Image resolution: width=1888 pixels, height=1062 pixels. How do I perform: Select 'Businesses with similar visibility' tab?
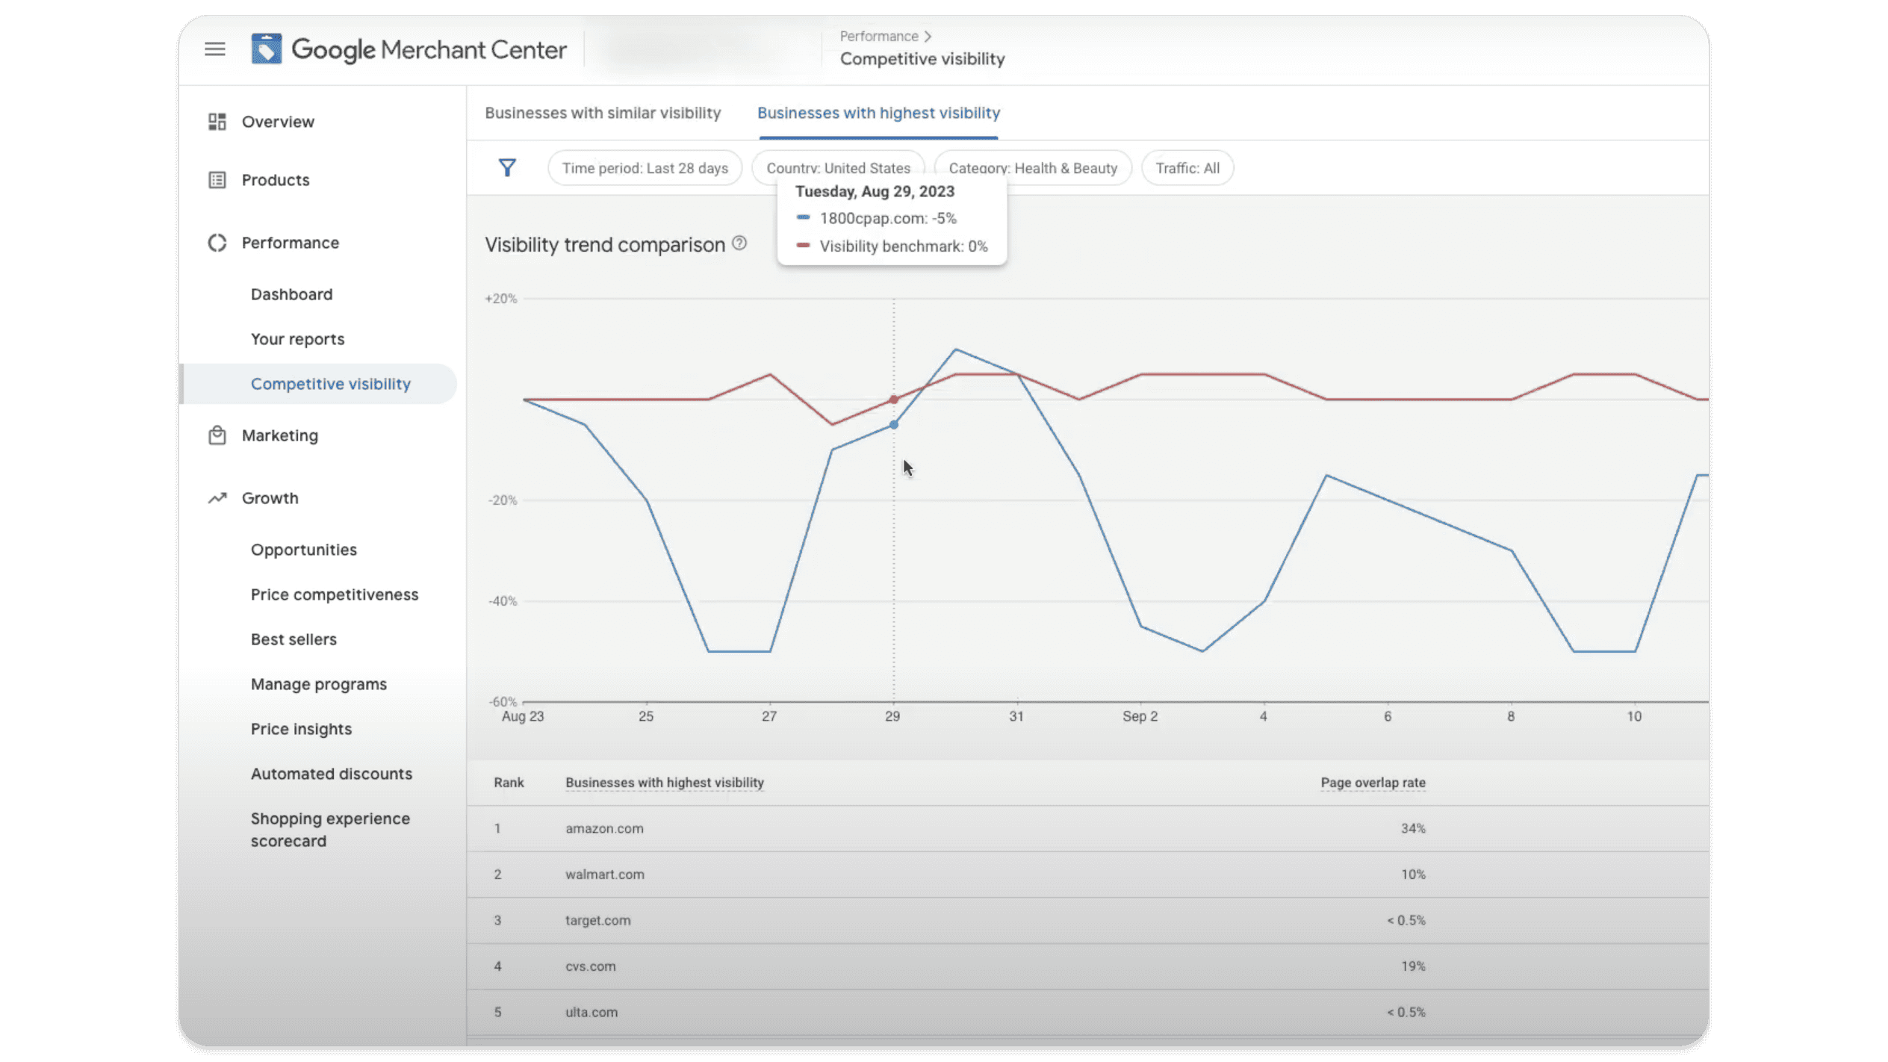pos(603,113)
